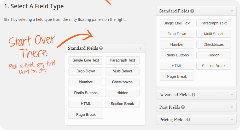Image resolution: width=240 pixels, height=130 pixels.
Task: Expand the Pricing Fields panel arrow
Action: coord(231,120)
